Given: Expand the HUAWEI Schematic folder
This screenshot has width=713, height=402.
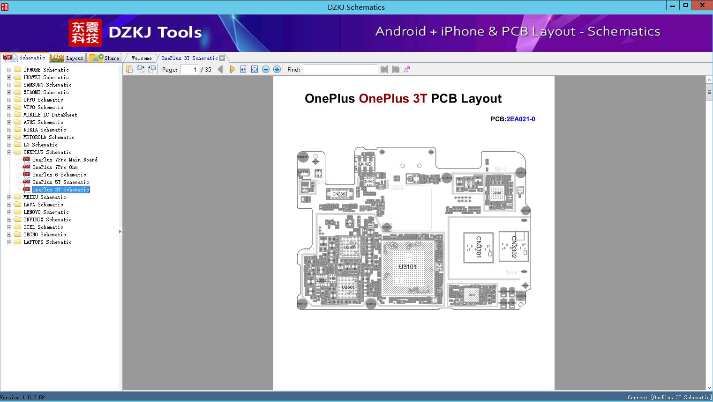Looking at the screenshot, I should (x=9, y=77).
